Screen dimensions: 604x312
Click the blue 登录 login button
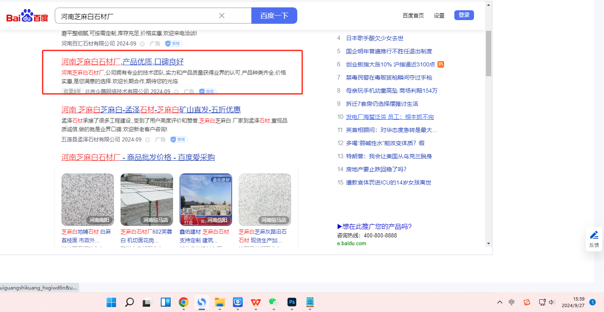pyautogui.click(x=464, y=15)
